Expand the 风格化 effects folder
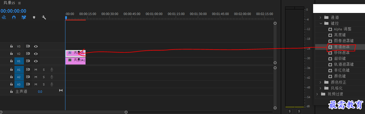The image size is (365, 114). pyautogui.click(x=320, y=88)
